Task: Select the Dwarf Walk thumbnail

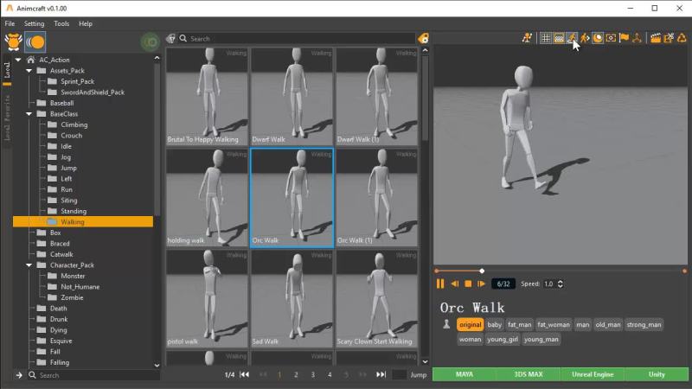Action: pyautogui.click(x=292, y=97)
